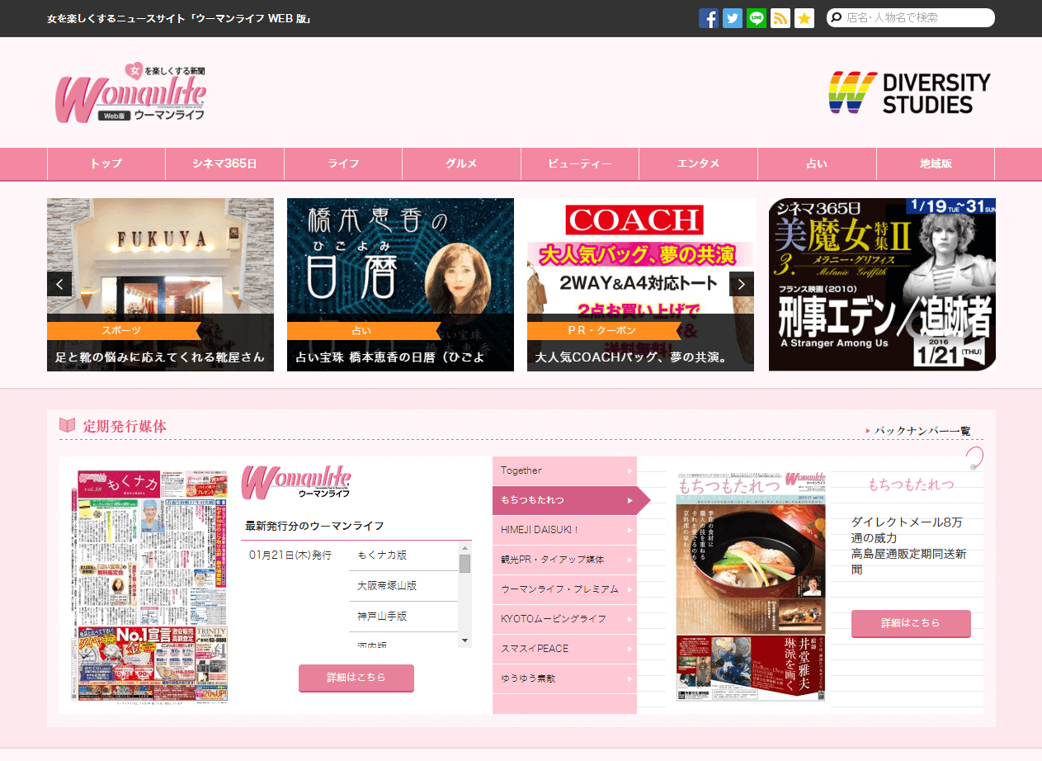Viewport: 1042px width, 761px height.
Task: Open the 橋本恵香の日暦 fortune slide
Action: coord(400,285)
